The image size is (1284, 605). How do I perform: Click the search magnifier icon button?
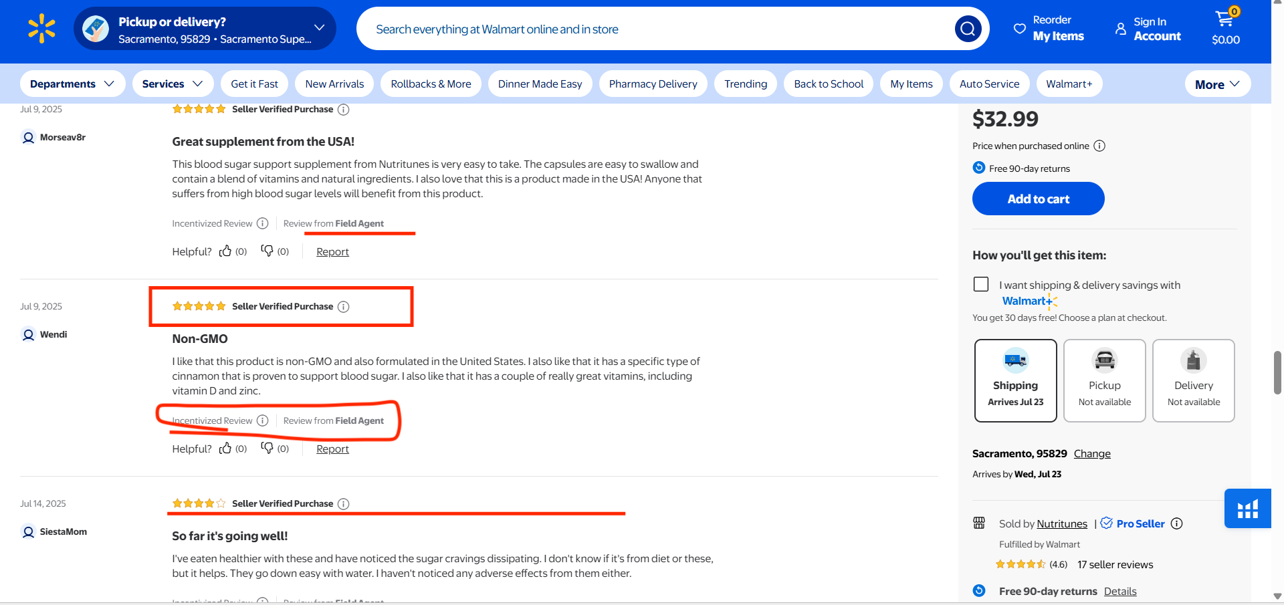[968, 29]
